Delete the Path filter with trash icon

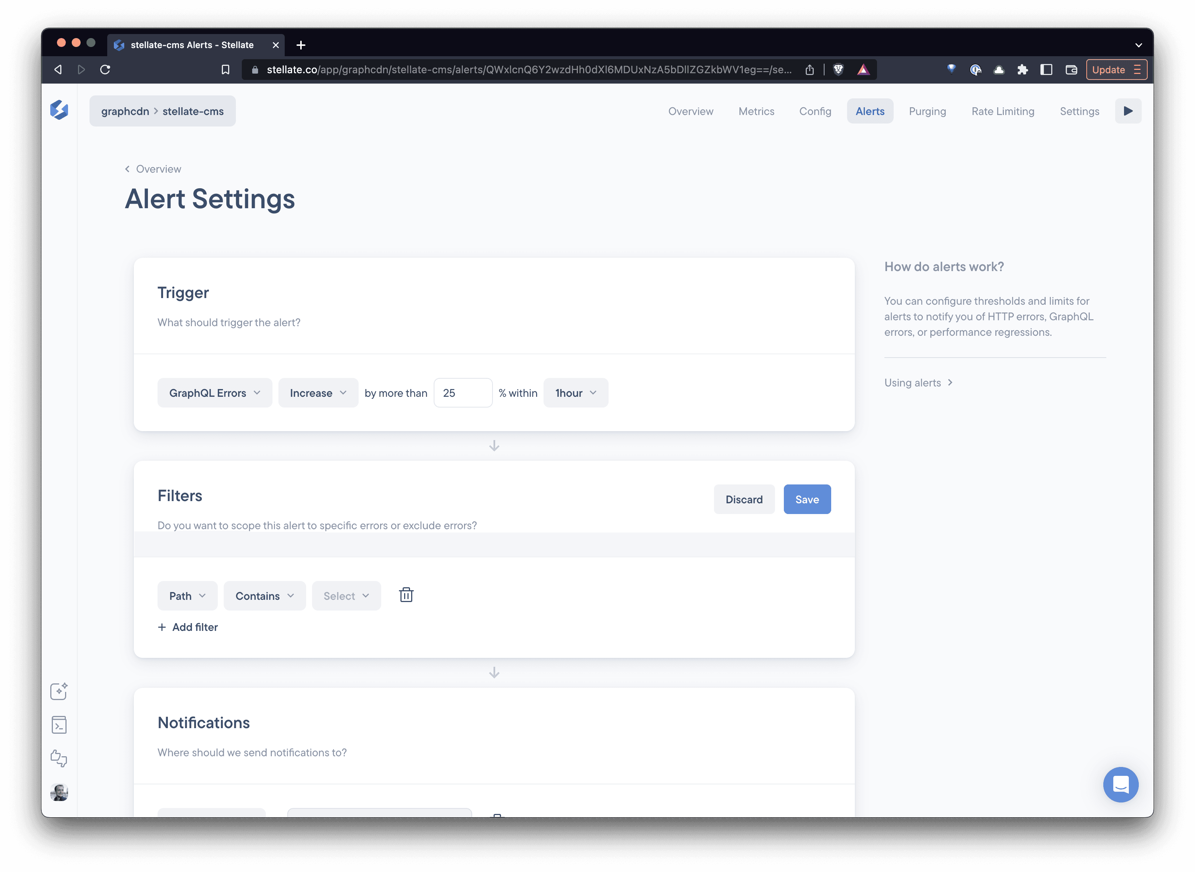tap(406, 595)
